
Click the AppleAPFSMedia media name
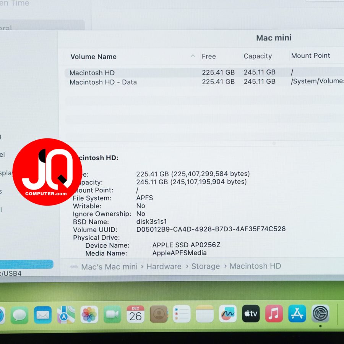coord(180,253)
